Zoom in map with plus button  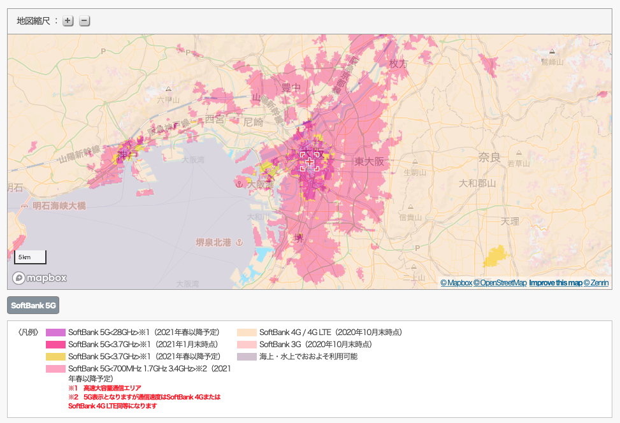[x=68, y=21]
